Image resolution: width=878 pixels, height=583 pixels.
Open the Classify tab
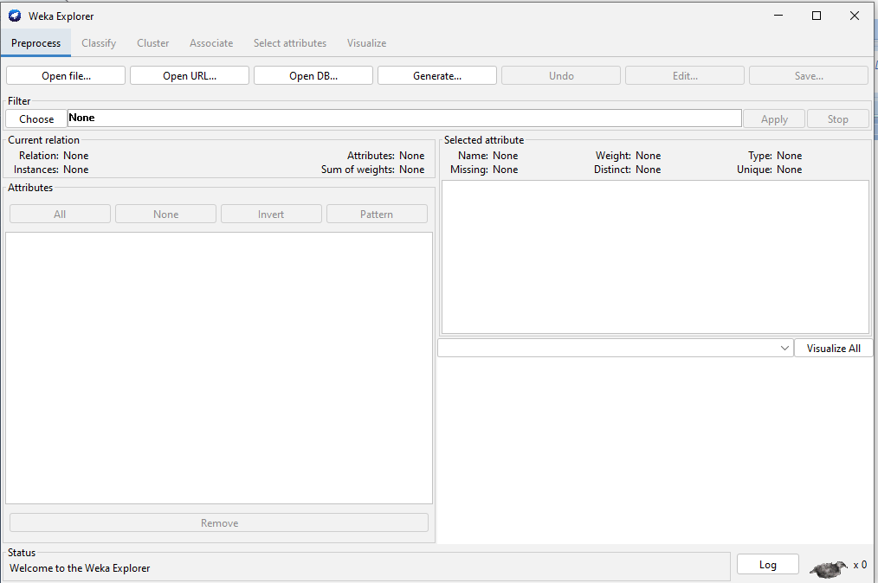tap(99, 43)
